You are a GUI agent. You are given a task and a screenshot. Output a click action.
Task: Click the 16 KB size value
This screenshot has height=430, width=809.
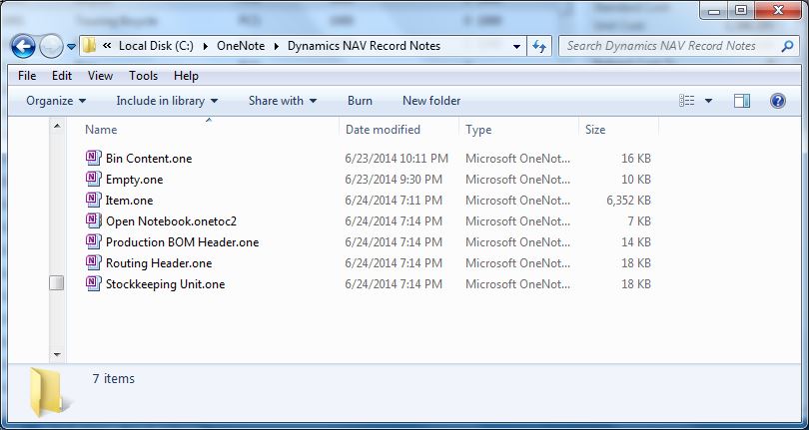pyautogui.click(x=635, y=159)
